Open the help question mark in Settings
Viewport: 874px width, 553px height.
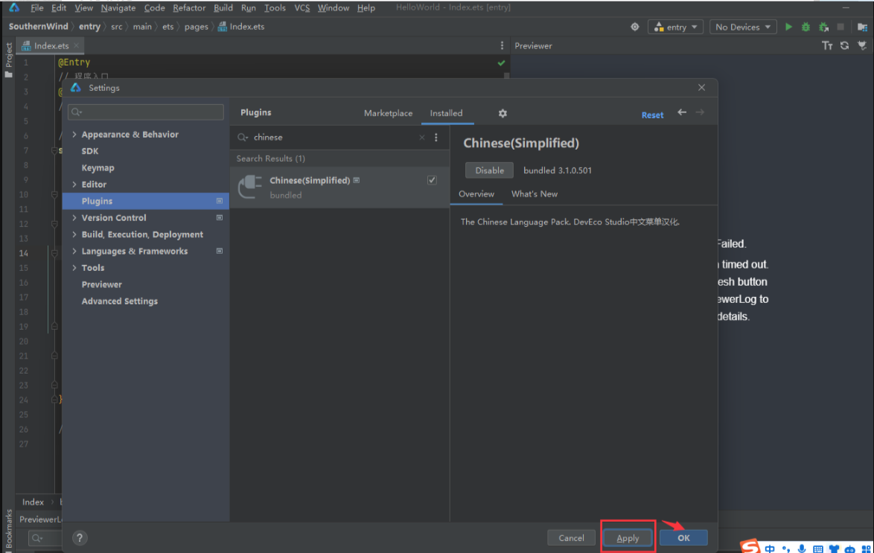point(80,538)
